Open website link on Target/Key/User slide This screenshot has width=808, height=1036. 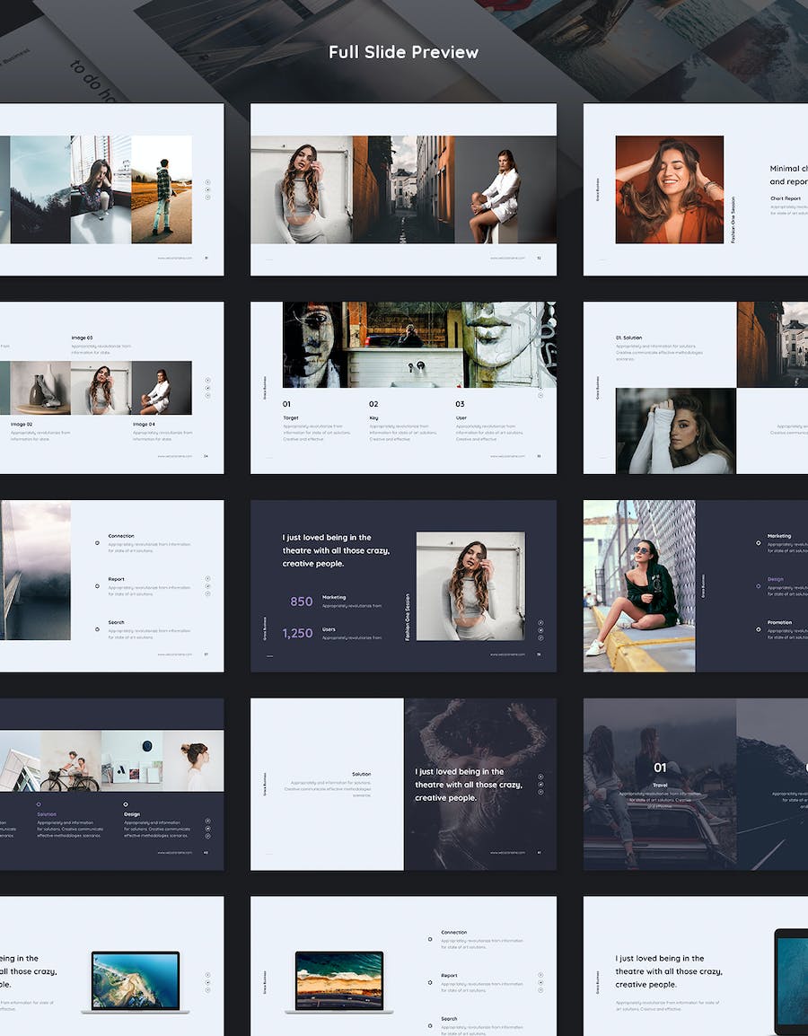[507, 456]
